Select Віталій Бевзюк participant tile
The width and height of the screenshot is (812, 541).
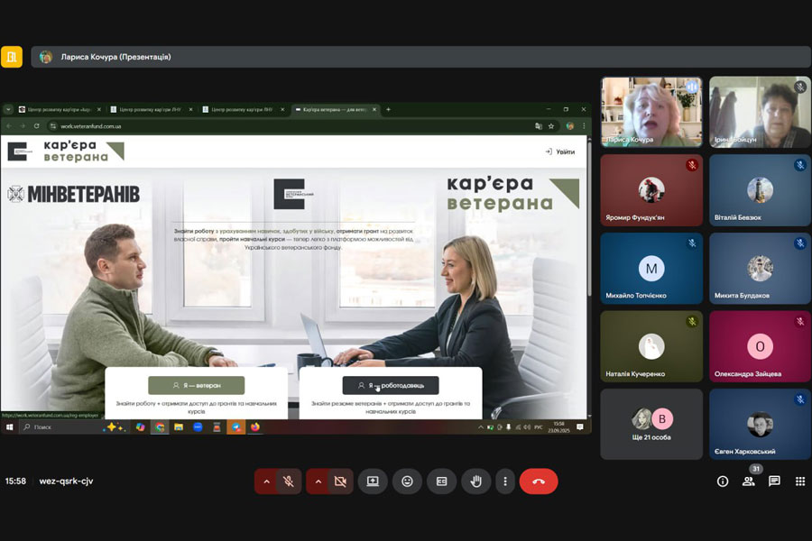click(761, 190)
